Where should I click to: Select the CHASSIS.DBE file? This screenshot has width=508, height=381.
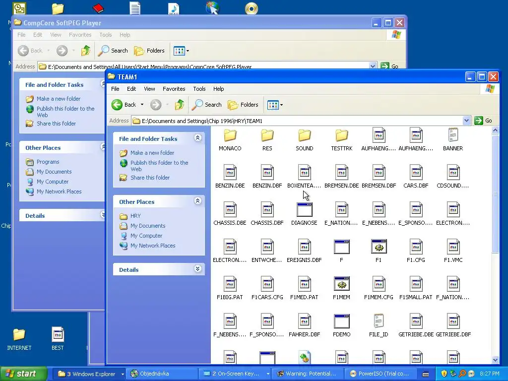coord(230,214)
